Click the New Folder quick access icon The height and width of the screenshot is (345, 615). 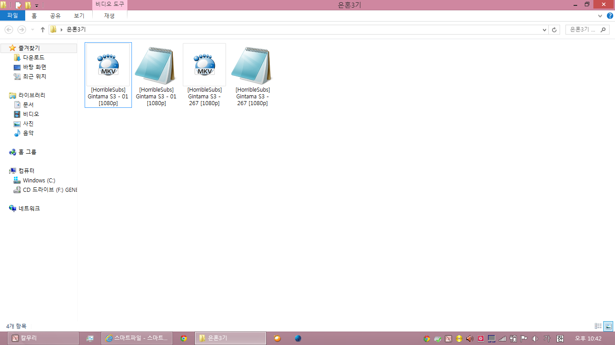(28, 5)
